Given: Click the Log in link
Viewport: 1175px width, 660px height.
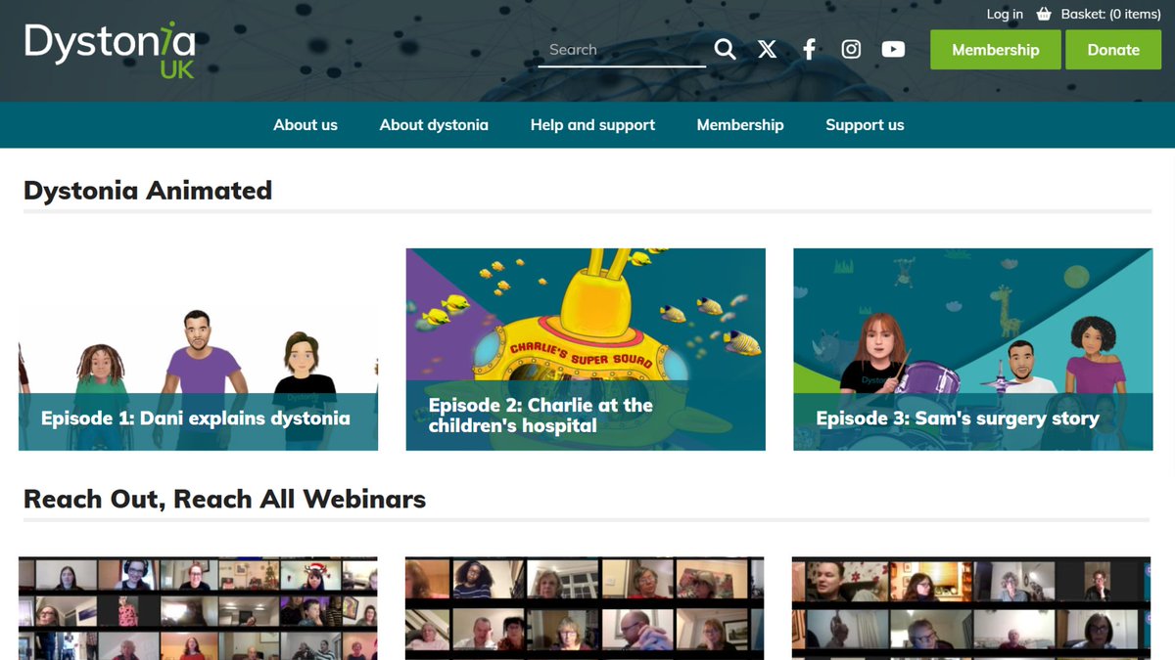Looking at the screenshot, I should 1005,14.
